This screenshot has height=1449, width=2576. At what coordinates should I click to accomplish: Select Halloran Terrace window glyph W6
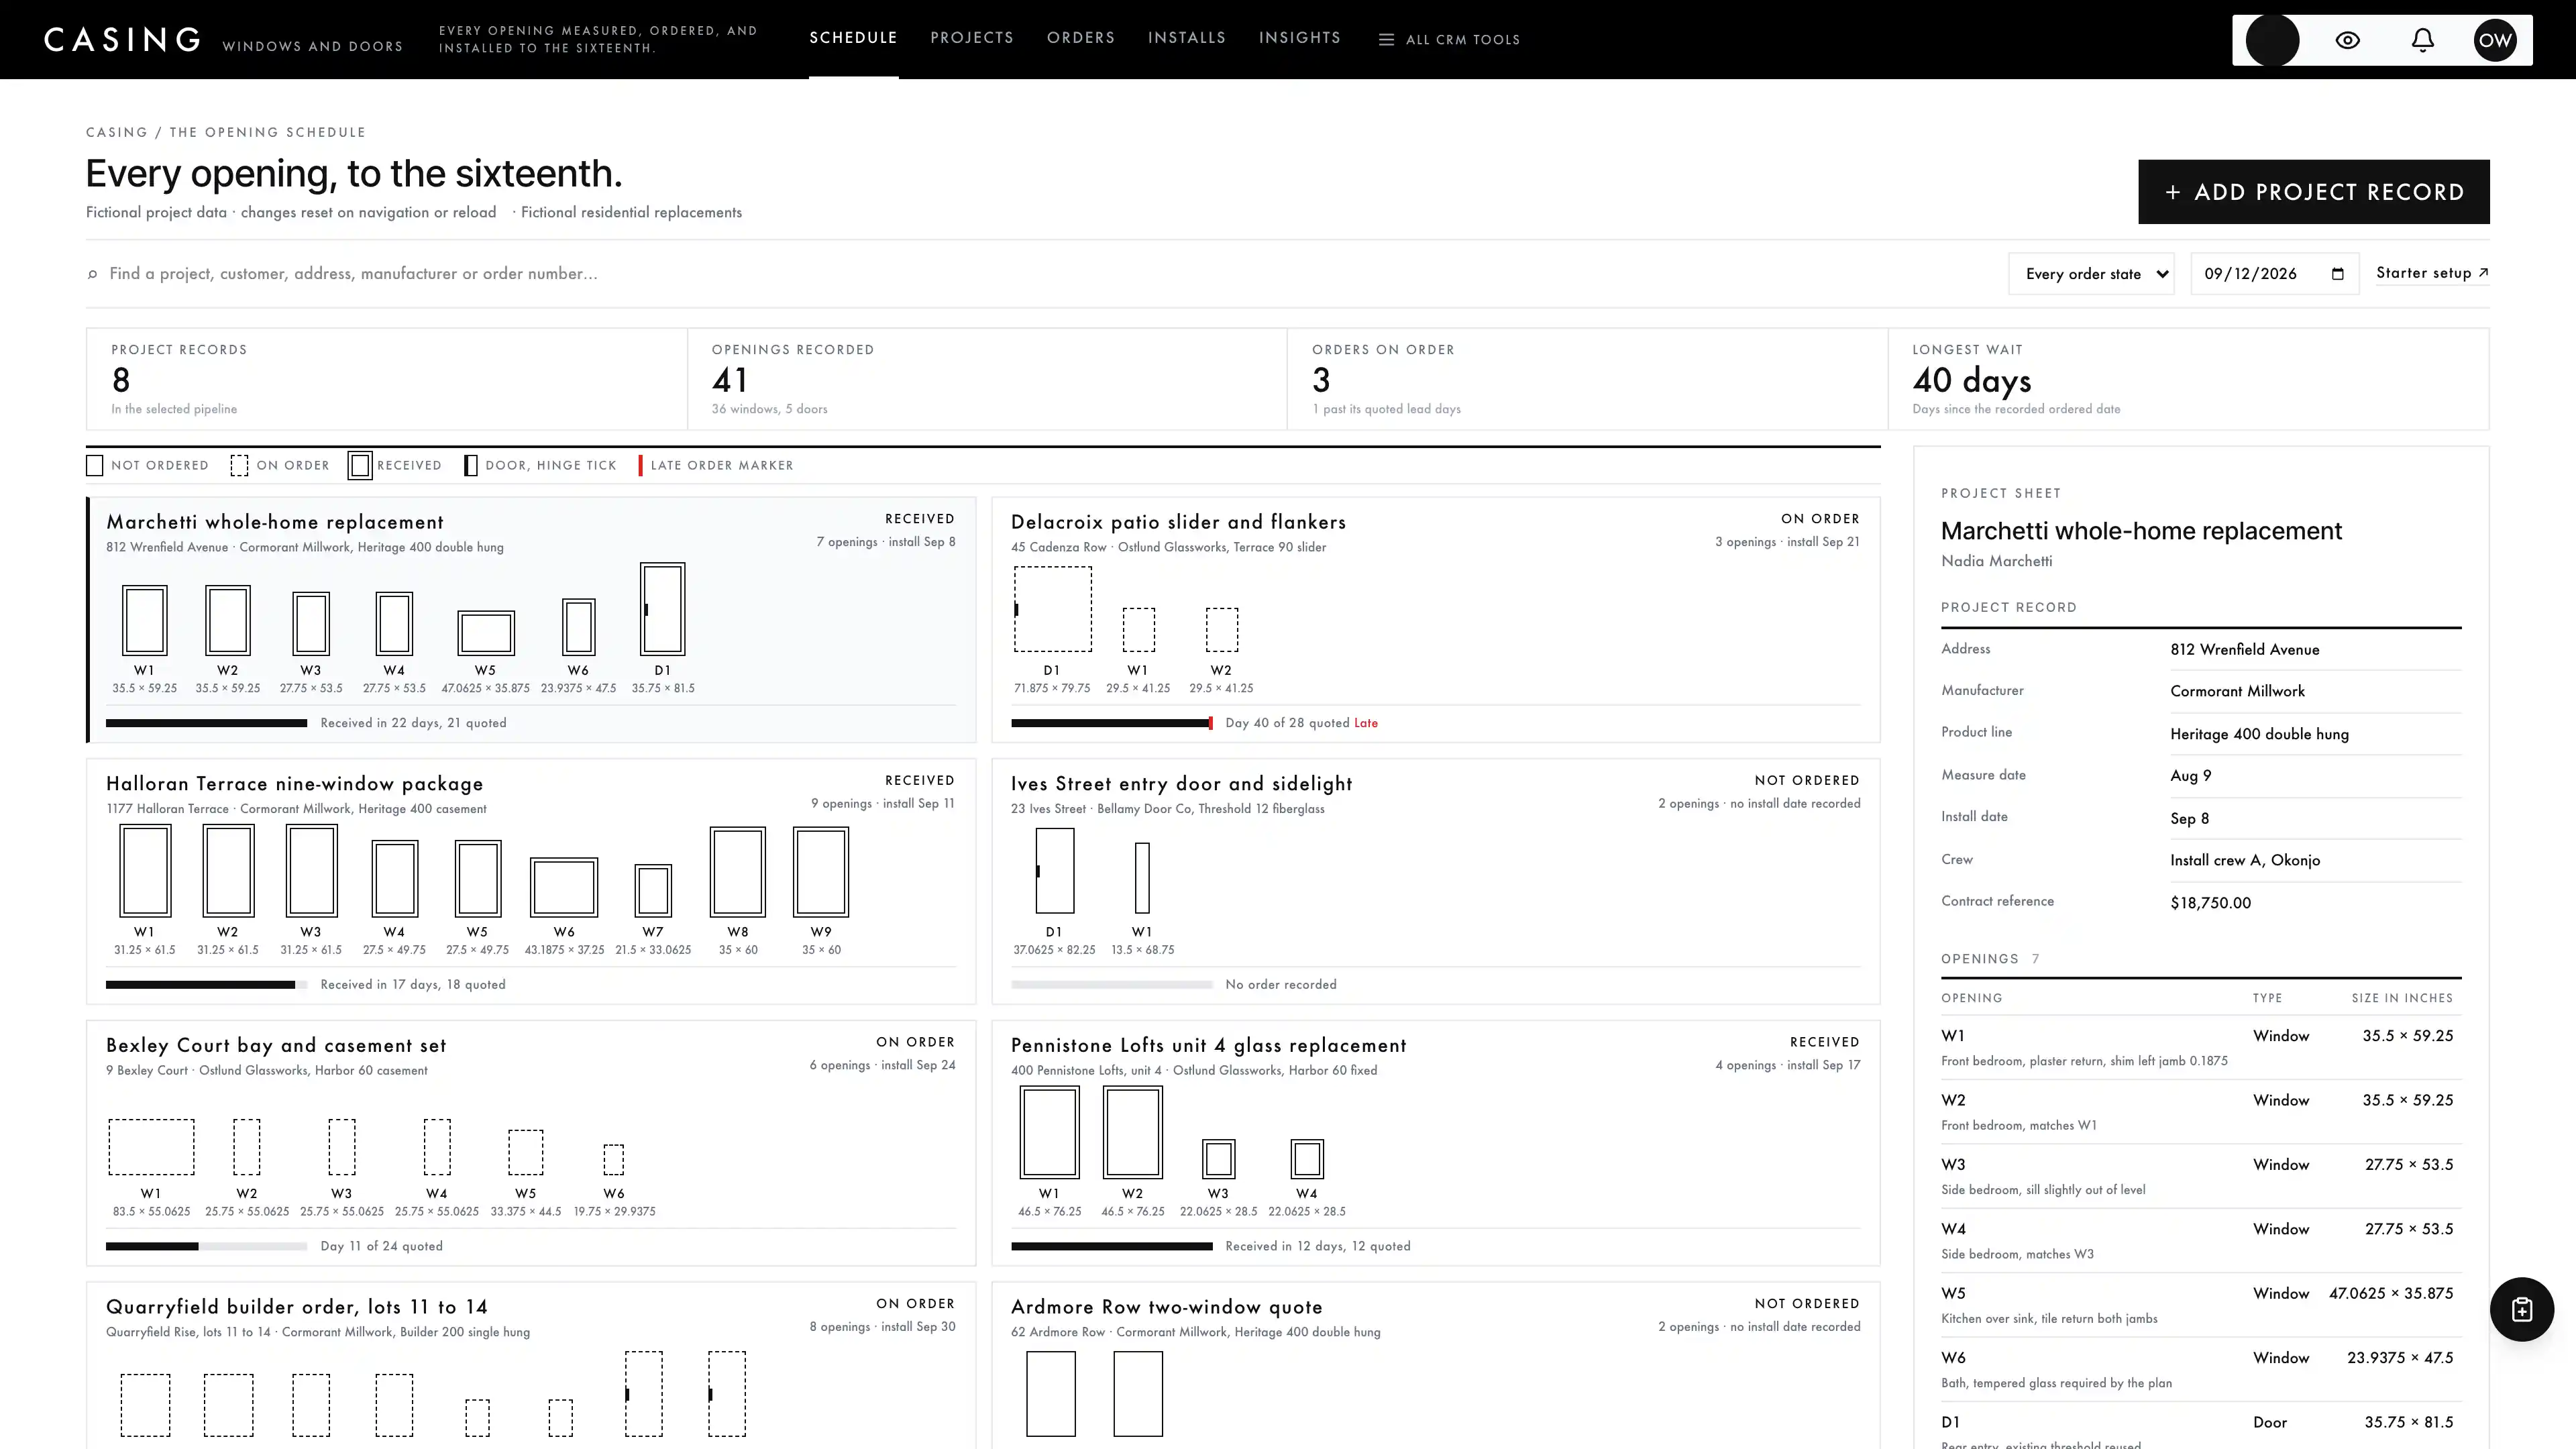coord(564,887)
